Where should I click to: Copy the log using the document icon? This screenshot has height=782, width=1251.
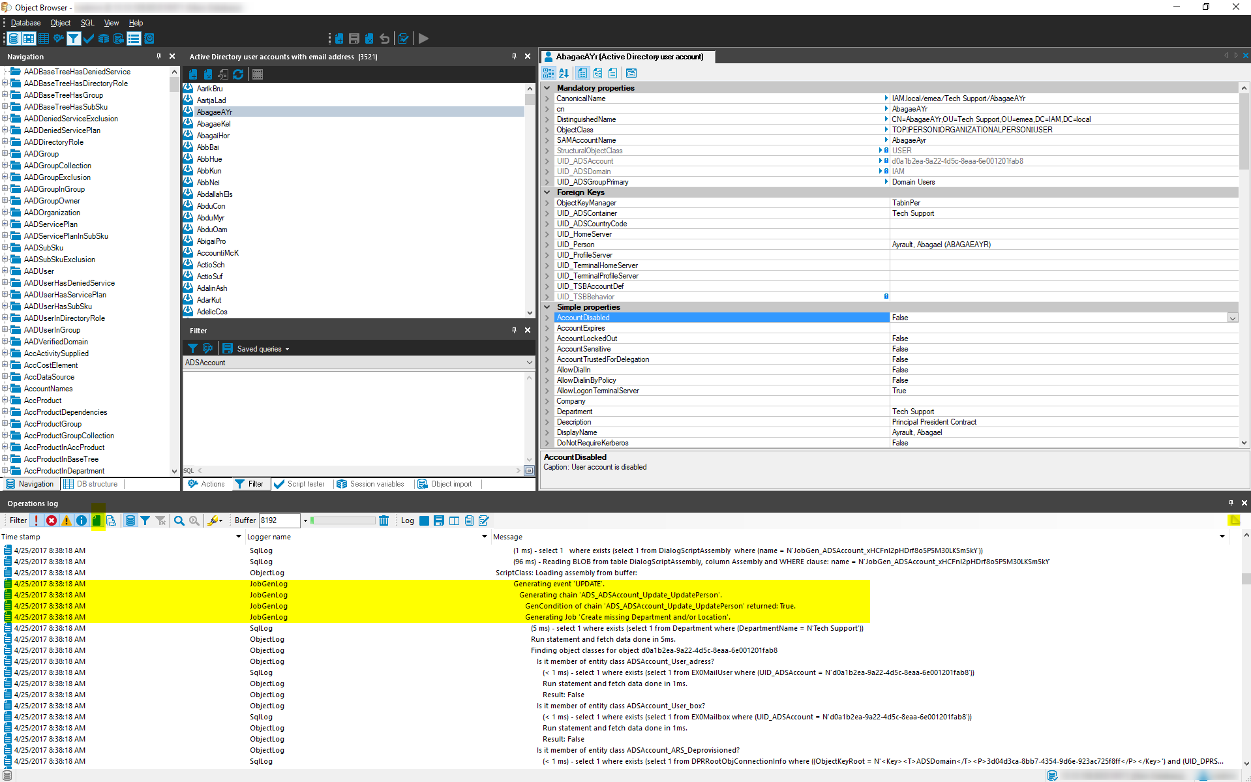(469, 520)
